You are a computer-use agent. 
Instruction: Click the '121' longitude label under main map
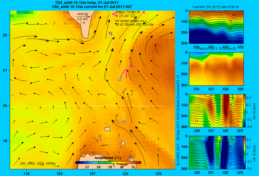coord(92,174)
